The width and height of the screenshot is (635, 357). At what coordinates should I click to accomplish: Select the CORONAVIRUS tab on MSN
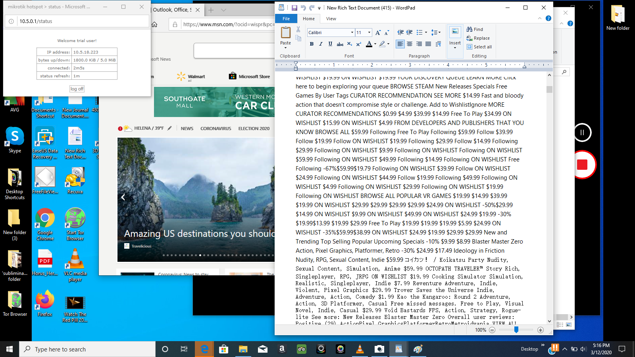pos(216,129)
